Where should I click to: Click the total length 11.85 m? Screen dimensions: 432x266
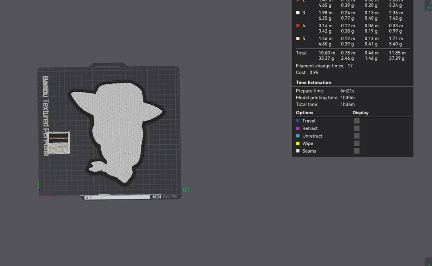[397, 53]
